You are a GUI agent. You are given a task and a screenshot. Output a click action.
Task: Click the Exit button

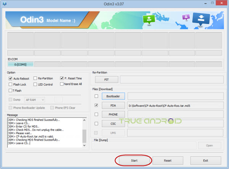point(206,161)
